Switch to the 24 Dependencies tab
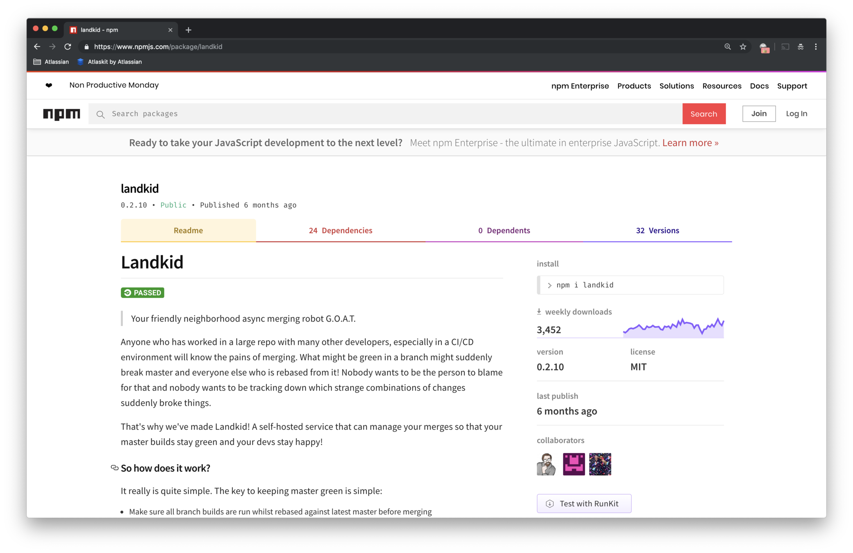Screen dimensions: 853x553 [x=340, y=231]
